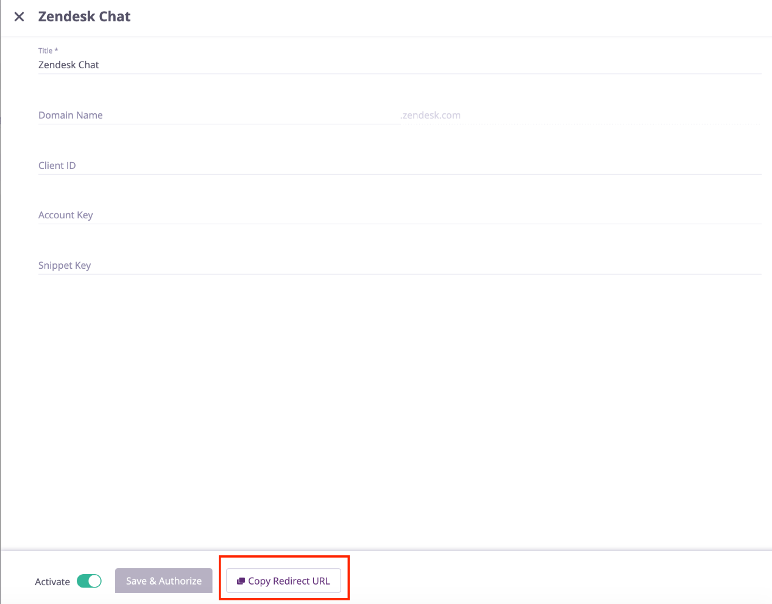Focus the Domain Name field
This screenshot has height=604, width=772.
coord(219,115)
